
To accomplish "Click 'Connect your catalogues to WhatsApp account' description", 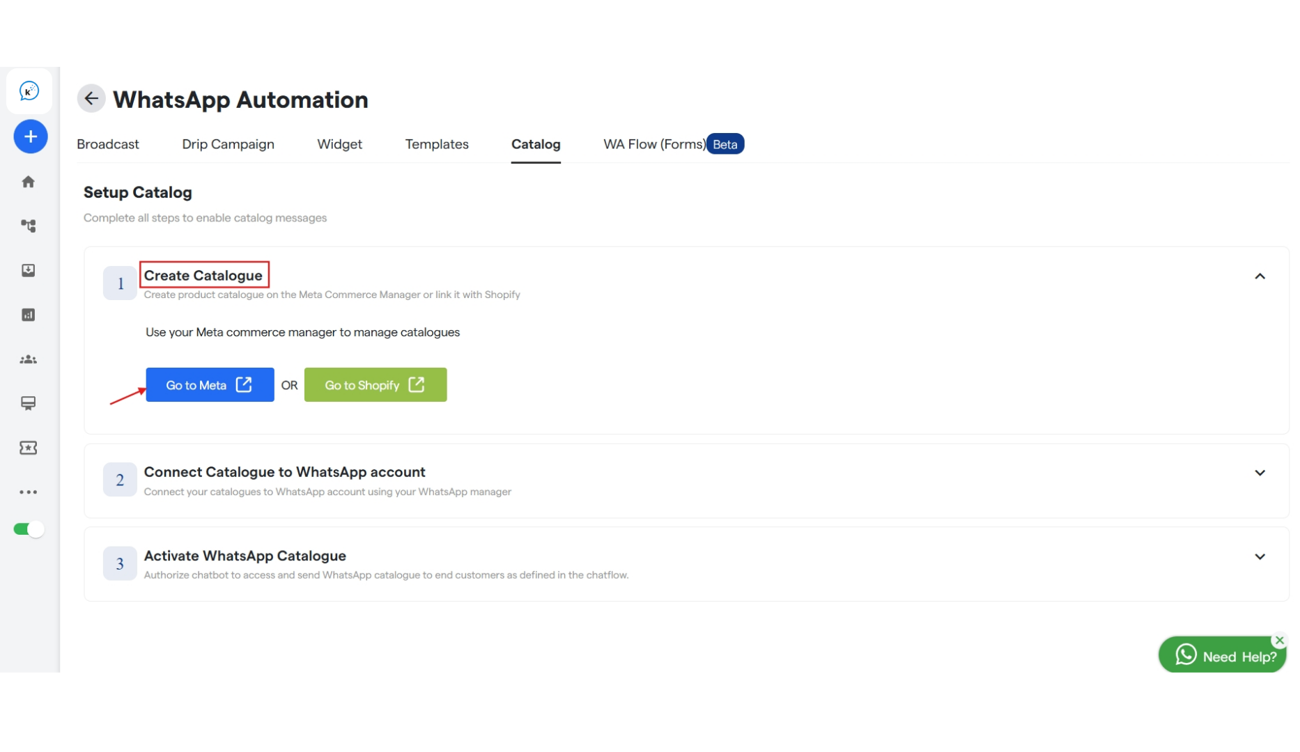I will (327, 492).
